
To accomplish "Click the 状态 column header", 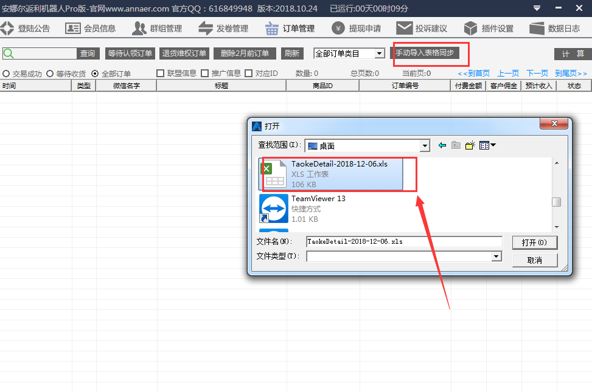I will coord(574,86).
